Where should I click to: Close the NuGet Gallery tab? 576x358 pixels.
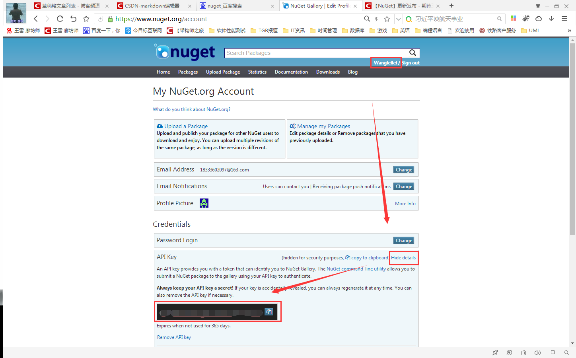[x=355, y=6]
